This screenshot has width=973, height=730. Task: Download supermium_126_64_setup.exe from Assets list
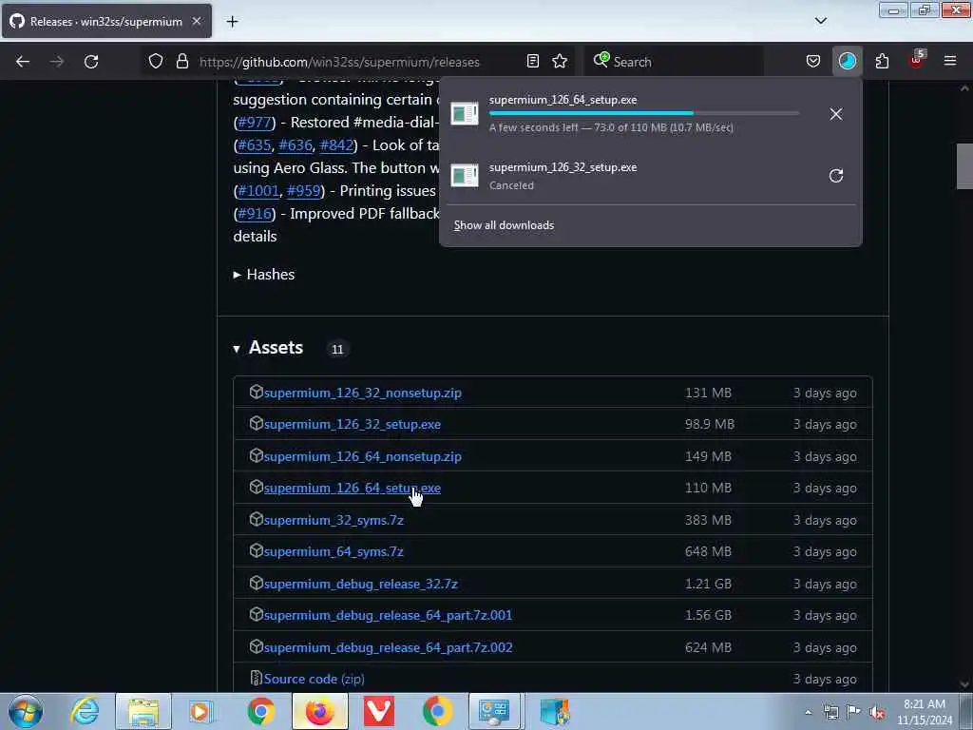(352, 488)
